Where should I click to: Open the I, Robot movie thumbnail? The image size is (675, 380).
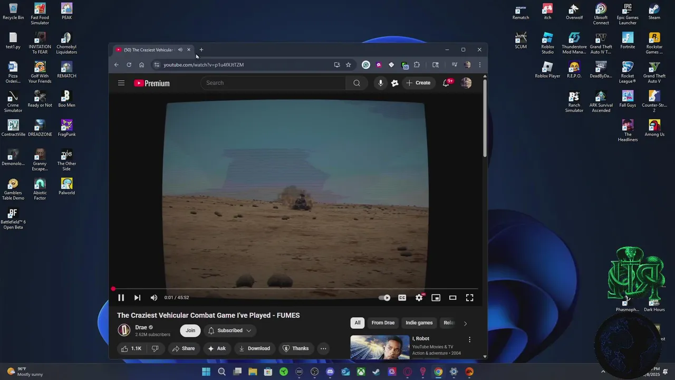click(x=380, y=347)
